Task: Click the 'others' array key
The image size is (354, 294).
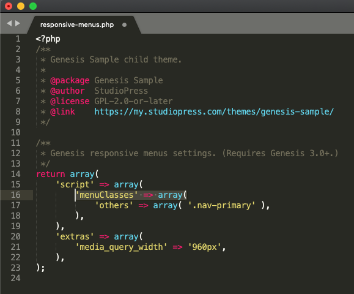Action: [114, 205]
